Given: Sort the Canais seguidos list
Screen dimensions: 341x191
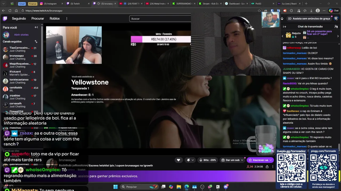Looking at the screenshot, I should 36,42.
